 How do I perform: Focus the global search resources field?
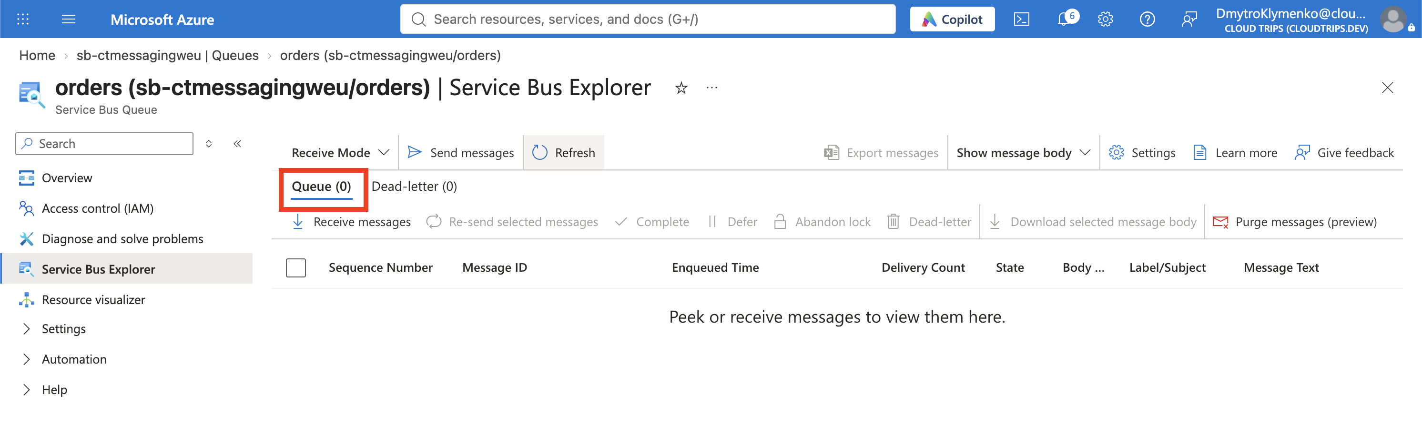tap(648, 20)
